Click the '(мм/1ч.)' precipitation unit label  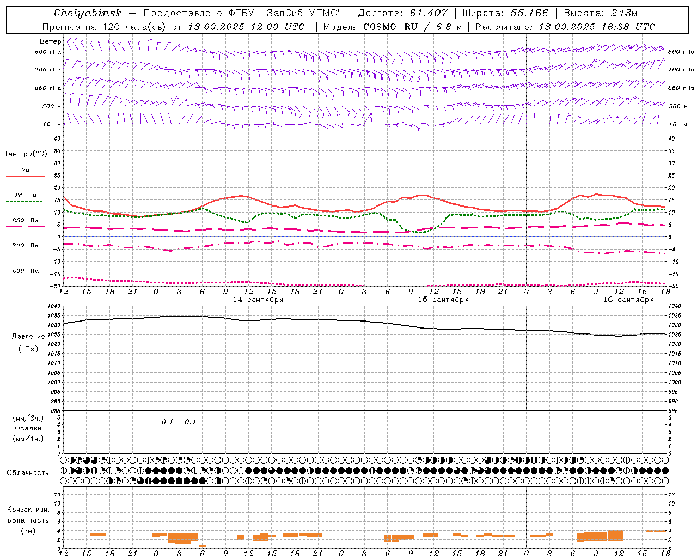[28, 439]
